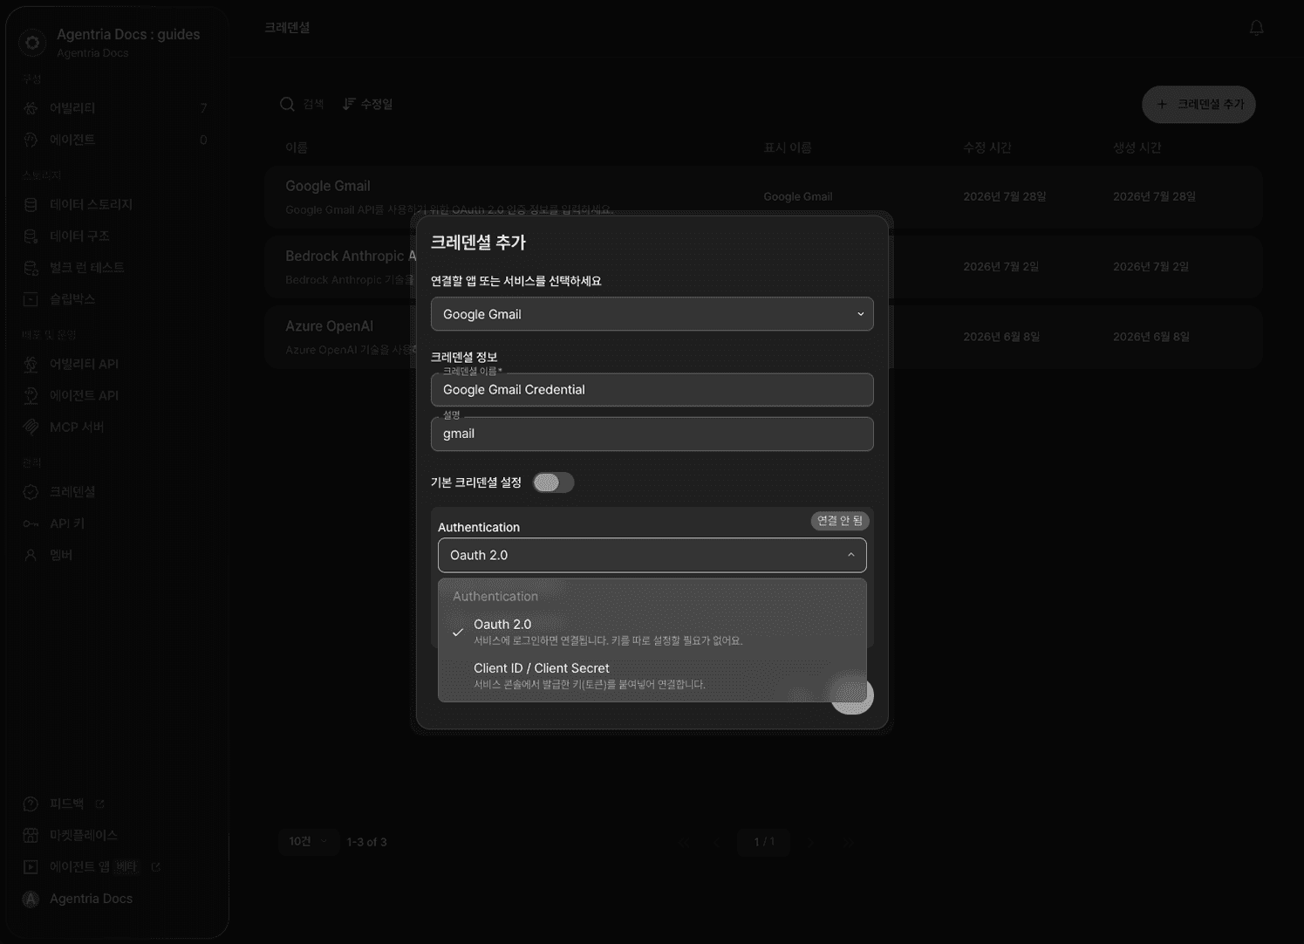Click the 생성 시간 column header
Screen dimensions: 1304x944
tap(1137, 147)
